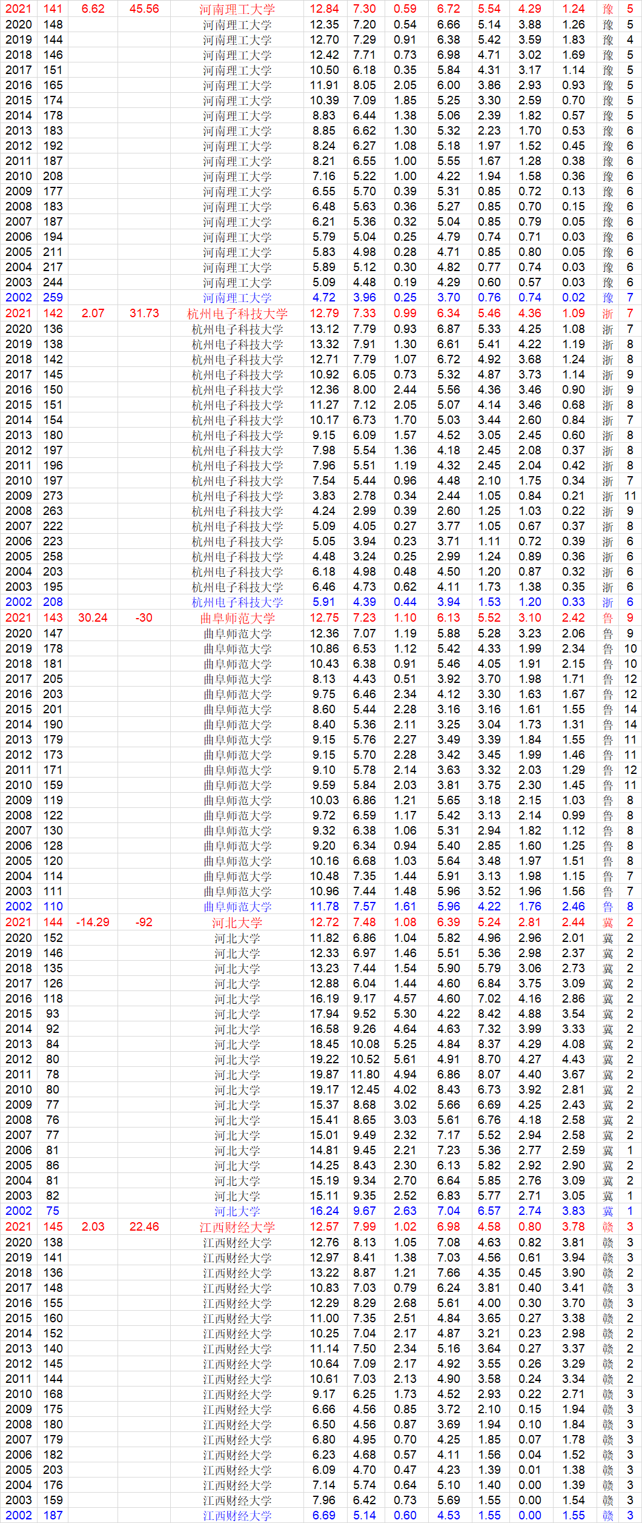Click rank 203 in the 2005 江西财经大学 row
642x1523 pixels.
[x=53, y=1470]
